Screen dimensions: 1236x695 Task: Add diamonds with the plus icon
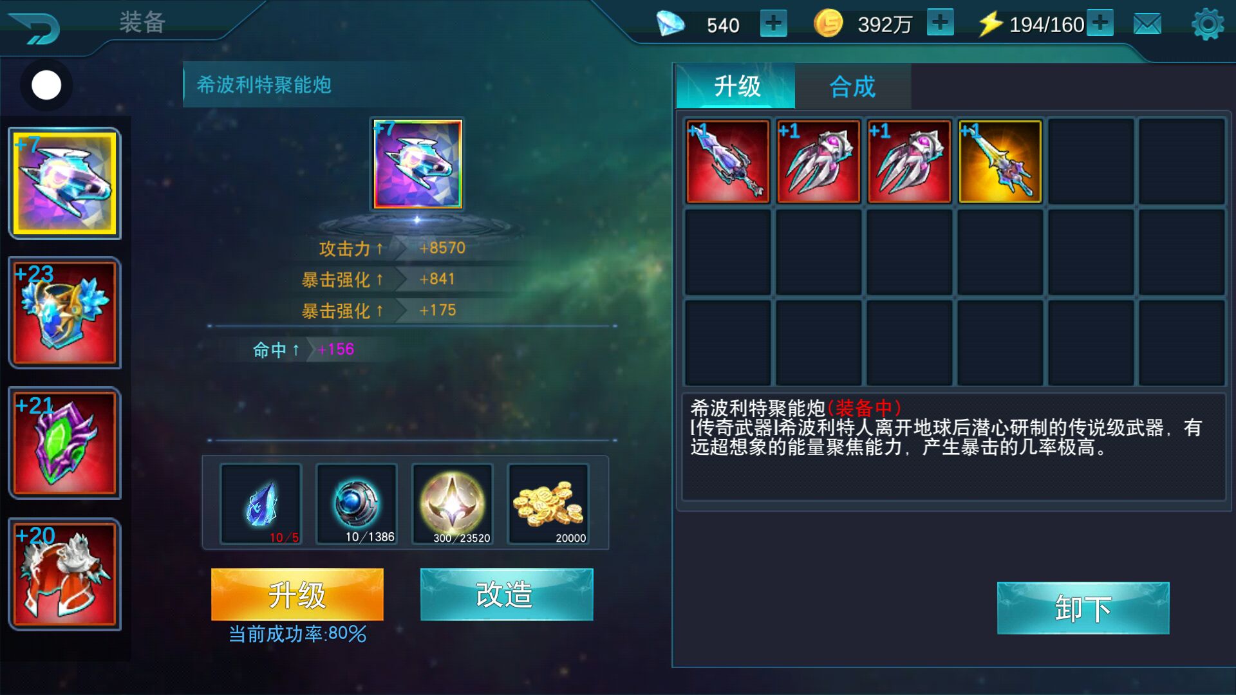pos(773,24)
